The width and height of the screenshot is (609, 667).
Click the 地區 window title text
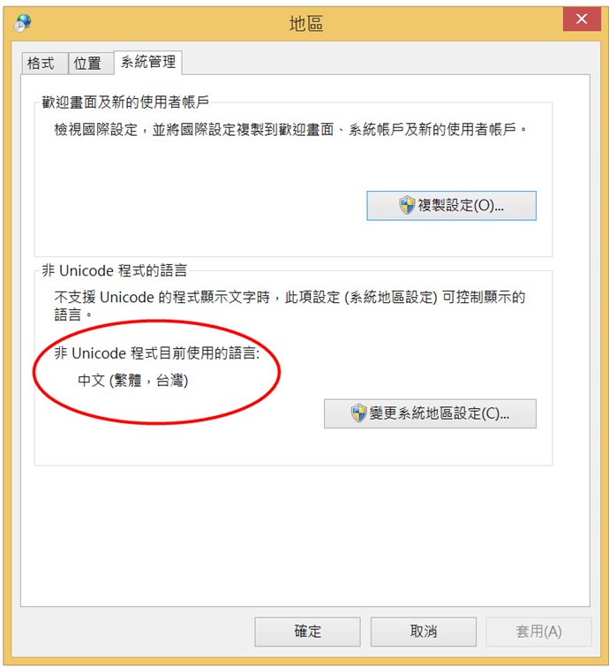tap(306, 23)
